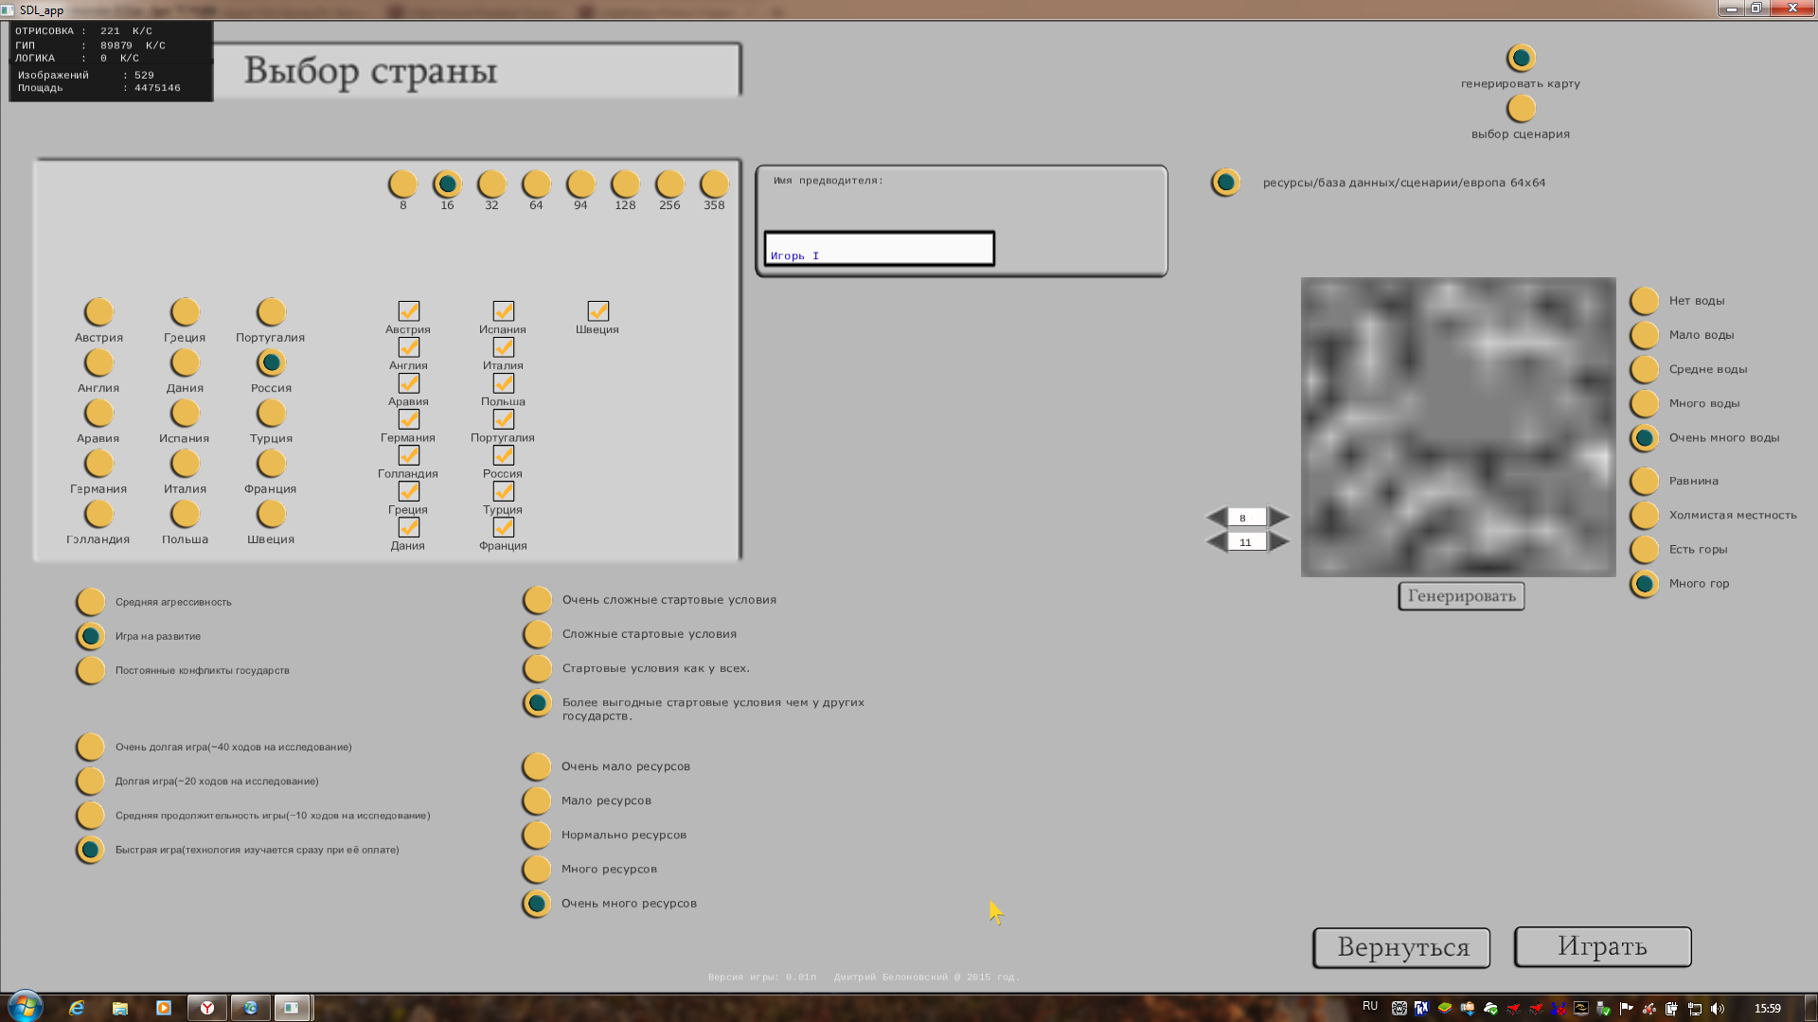Click the leader name input field

point(879,249)
